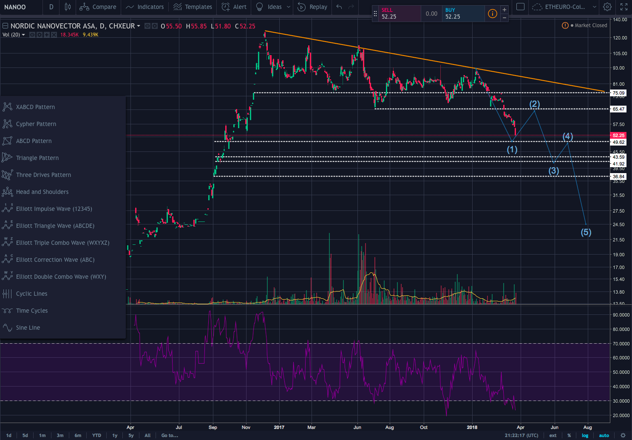Viewport: 632px width, 440px height.
Task: Toggle log scale on price axis
Action: point(585,435)
